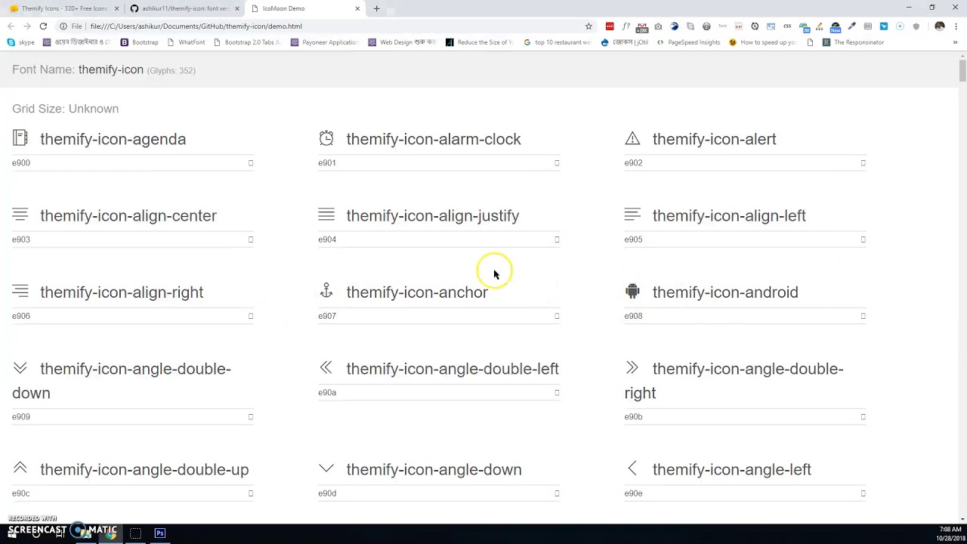The width and height of the screenshot is (967, 544).
Task: Click the themify-icon-align-justify label
Action: coord(433,216)
